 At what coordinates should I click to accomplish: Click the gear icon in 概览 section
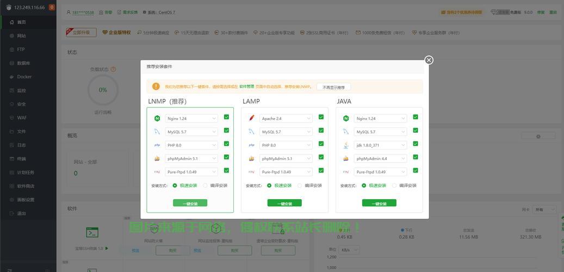tap(538, 136)
